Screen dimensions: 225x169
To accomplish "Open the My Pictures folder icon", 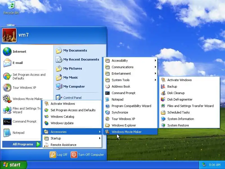I will tap(59, 68).
